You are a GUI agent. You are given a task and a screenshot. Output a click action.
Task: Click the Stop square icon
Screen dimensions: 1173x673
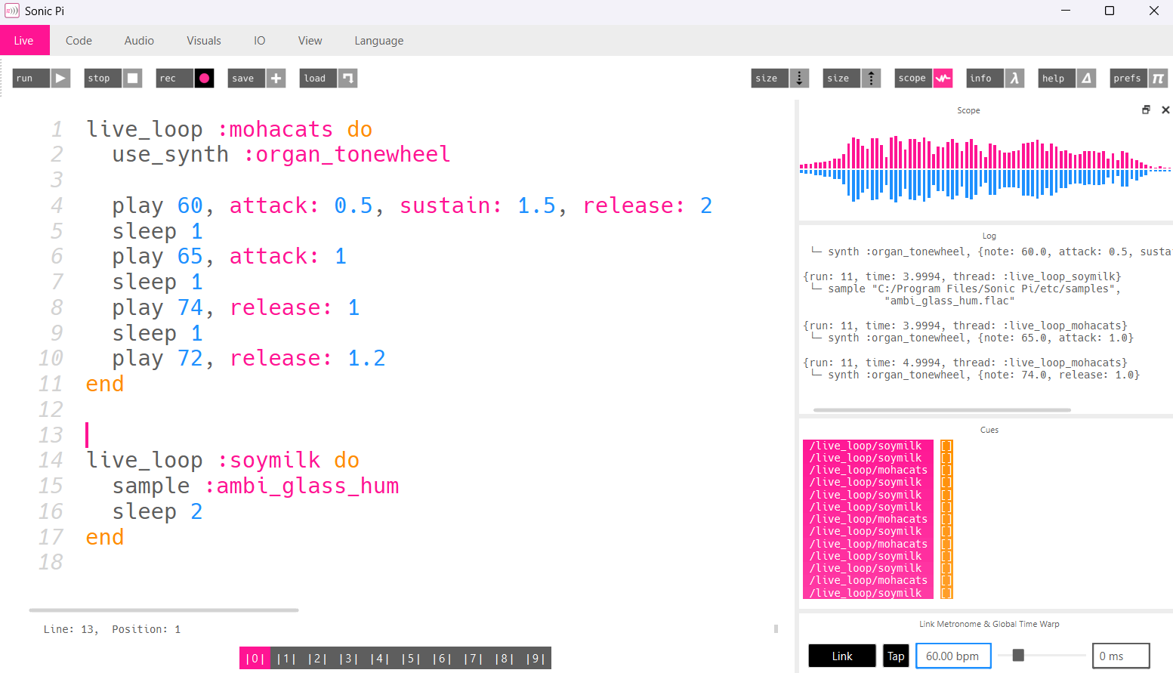tap(131, 78)
